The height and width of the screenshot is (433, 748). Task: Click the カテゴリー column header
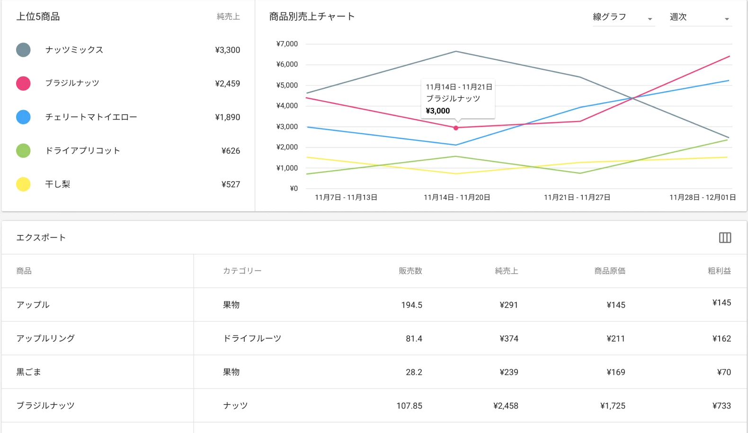click(x=242, y=271)
